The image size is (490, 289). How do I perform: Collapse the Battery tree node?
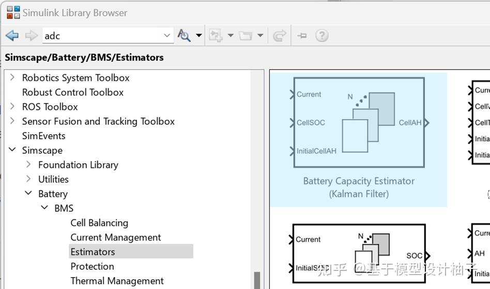tap(28, 193)
